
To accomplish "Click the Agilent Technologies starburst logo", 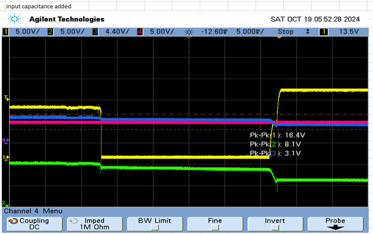I will [15, 19].
